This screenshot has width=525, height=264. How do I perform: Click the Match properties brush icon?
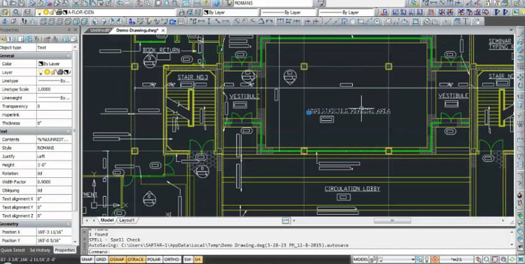(x=108, y=3)
